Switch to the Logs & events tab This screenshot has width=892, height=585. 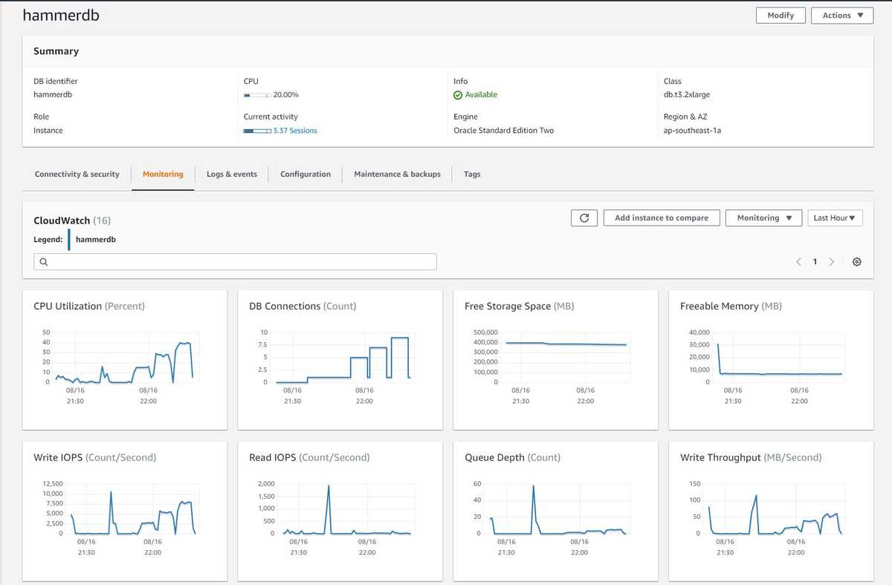pos(231,174)
